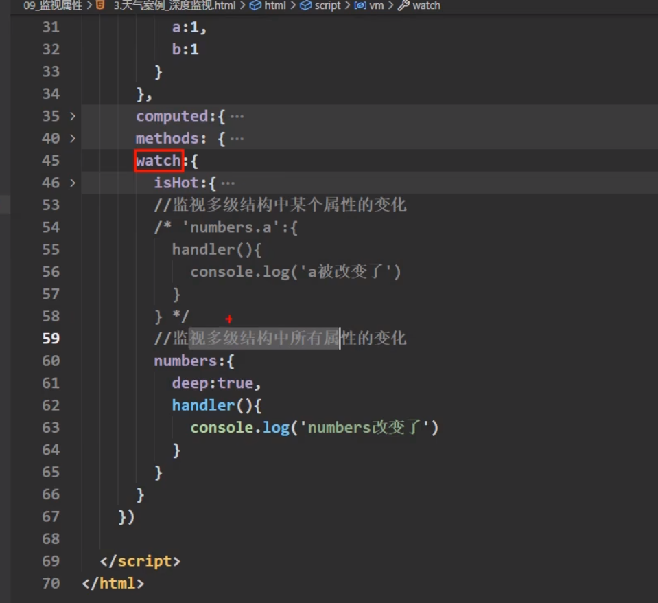Click the HTML file icon in breadcrumb

tap(100, 5)
